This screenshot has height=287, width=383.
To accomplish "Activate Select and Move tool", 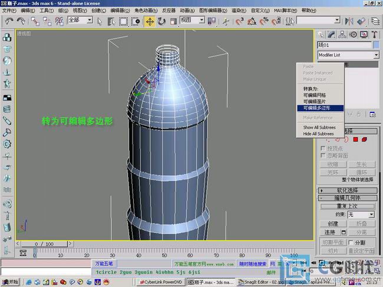I will [150, 21].
